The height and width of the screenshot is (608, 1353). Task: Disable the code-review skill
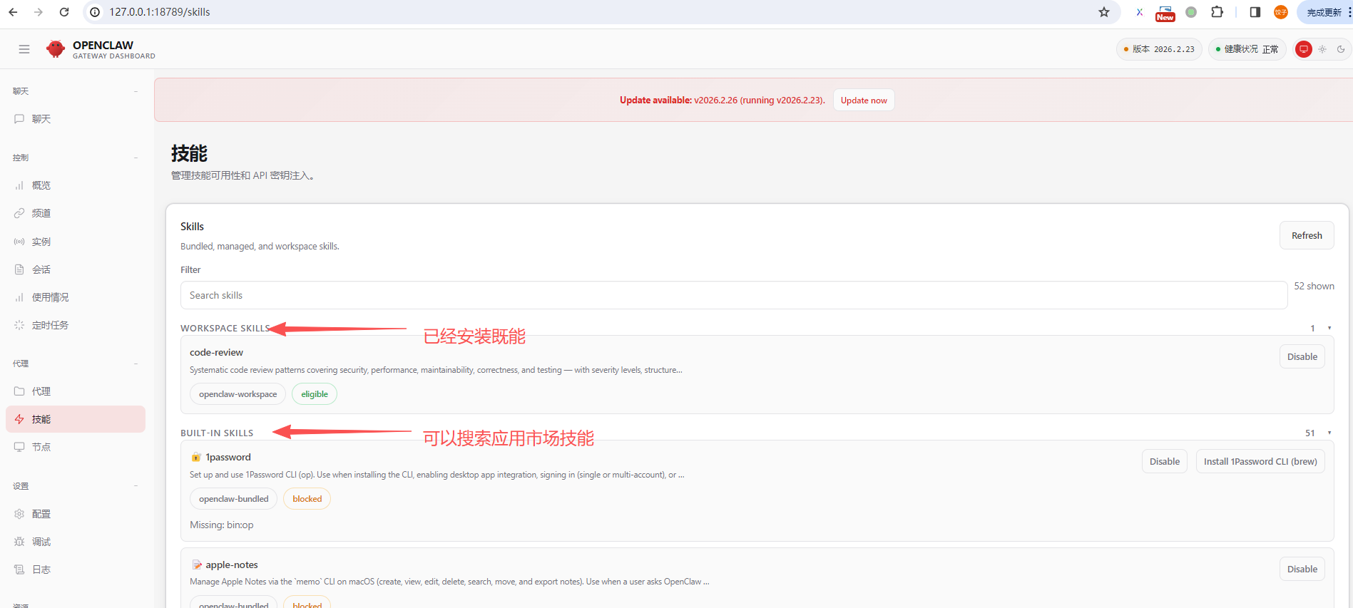click(1302, 356)
